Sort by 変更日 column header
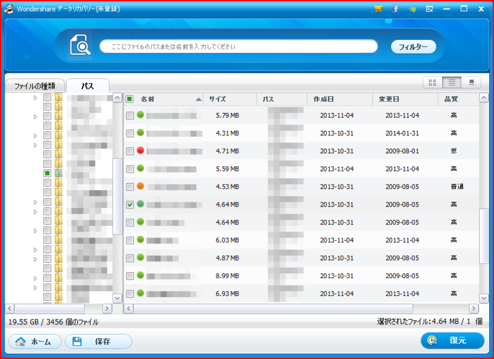Screen dimensions: 494x359 (405, 99)
